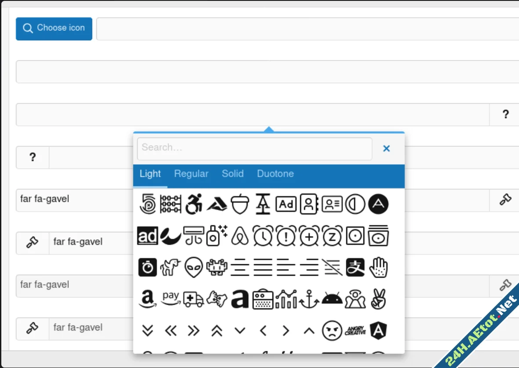Select the alien head icon
This screenshot has height=368, width=519.
(x=193, y=267)
